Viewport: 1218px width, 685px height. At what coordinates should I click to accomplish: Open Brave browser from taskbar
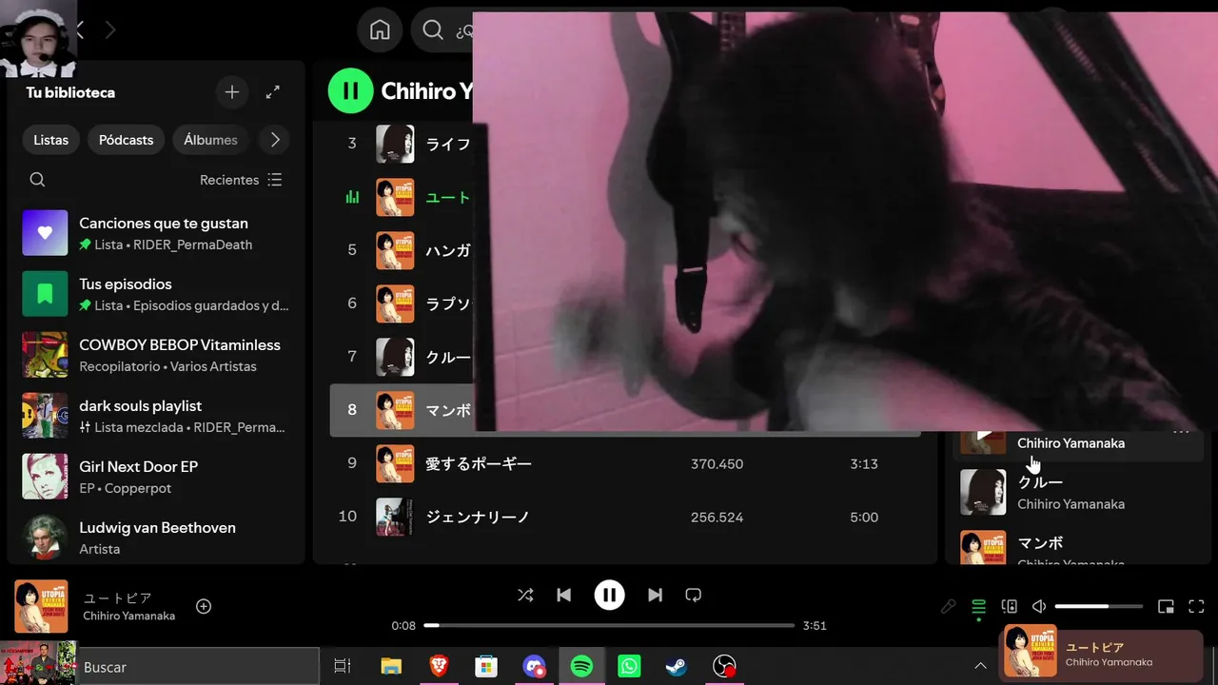pyautogui.click(x=439, y=667)
